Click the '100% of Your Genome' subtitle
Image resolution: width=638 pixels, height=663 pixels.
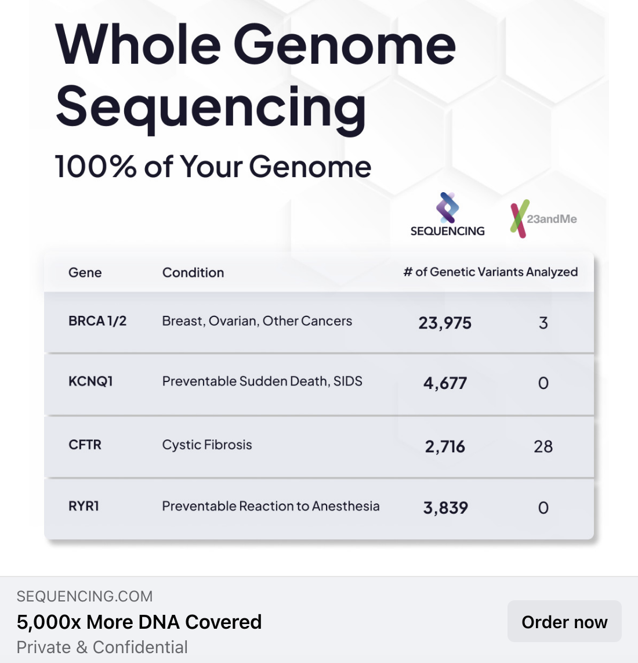(x=213, y=167)
